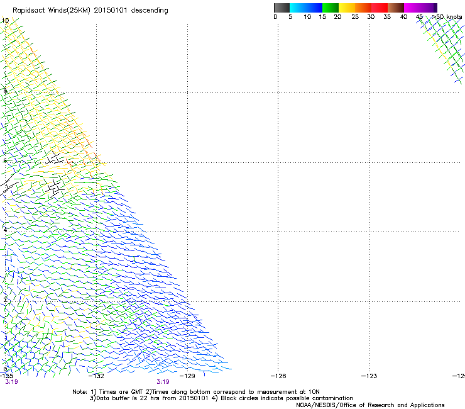The height and width of the screenshot is (409, 465).
Task: Click the Rapidscat Winds chart title
Action: click(90, 11)
